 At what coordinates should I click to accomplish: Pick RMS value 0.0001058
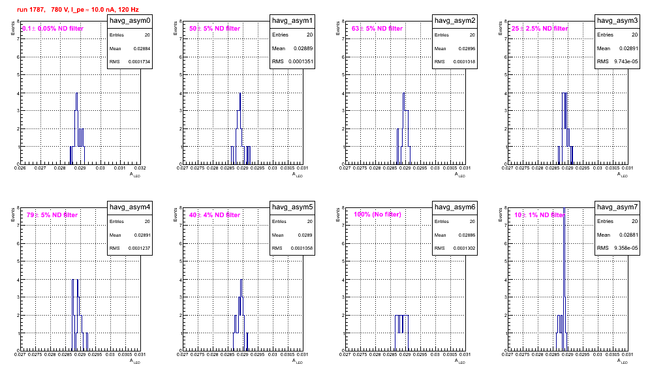tap(302, 248)
